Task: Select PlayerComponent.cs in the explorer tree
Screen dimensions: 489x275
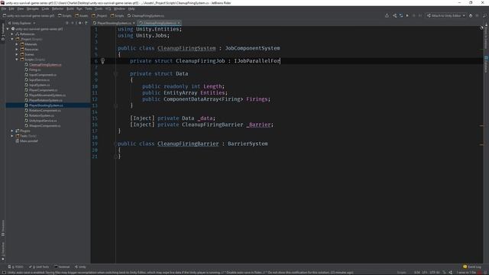Action: [x=44, y=90]
